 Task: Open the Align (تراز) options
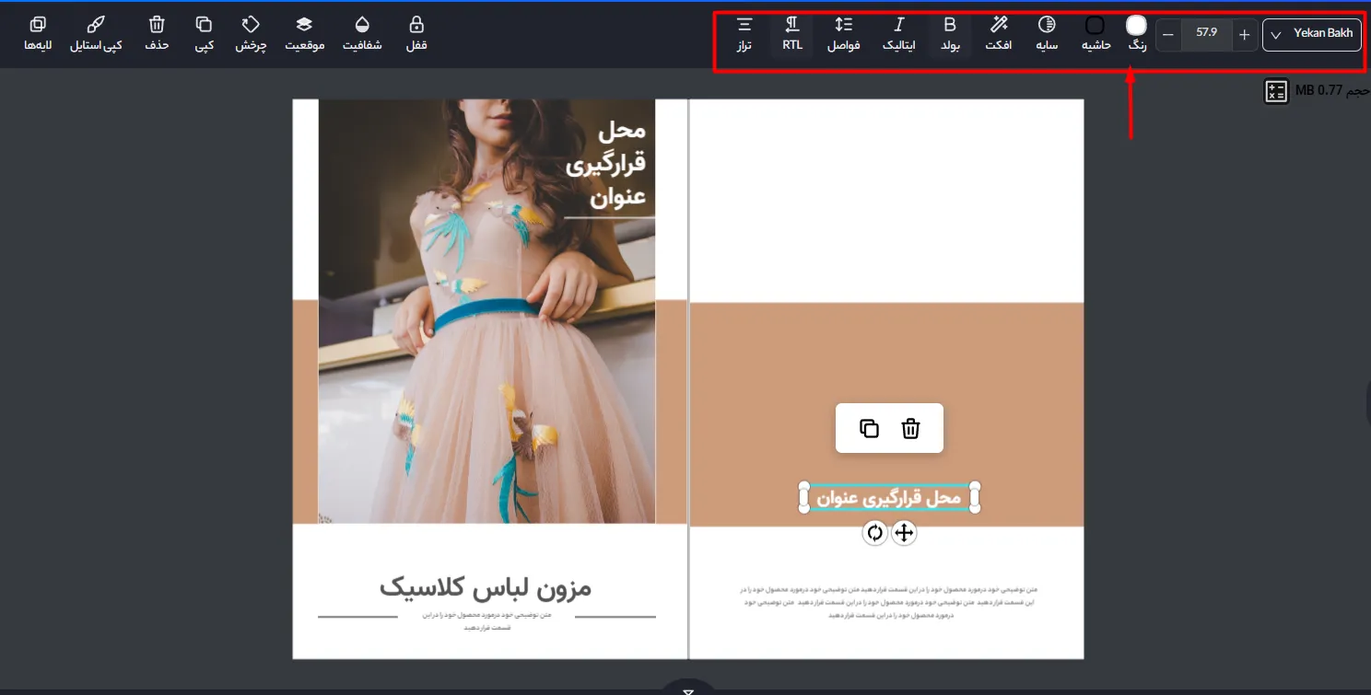744,34
